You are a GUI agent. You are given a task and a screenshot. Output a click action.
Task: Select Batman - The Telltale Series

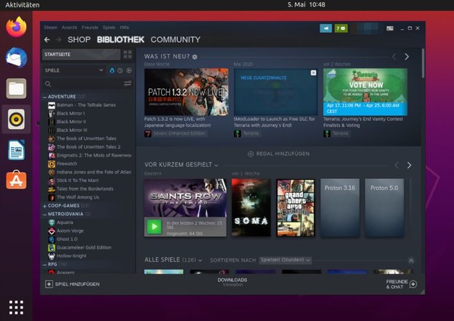tap(86, 105)
